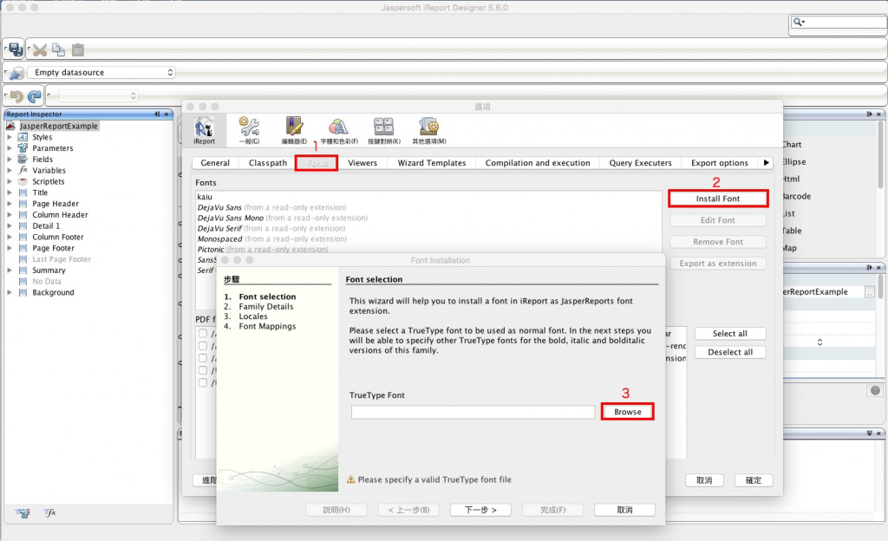This screenshot has width=888, height=541.
Task: Open the Empty datasource dropdown
Action: tap(101, 73)
